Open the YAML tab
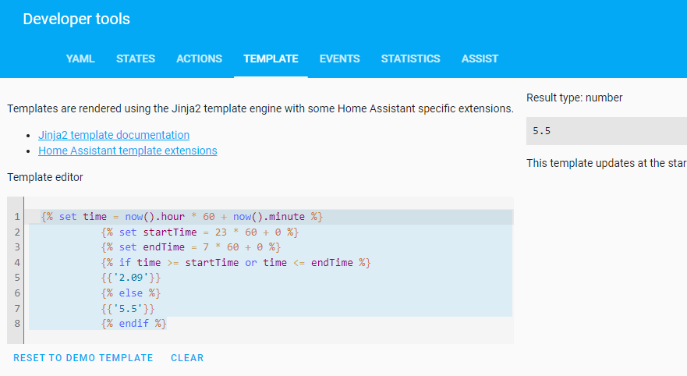 pos(80,59)
